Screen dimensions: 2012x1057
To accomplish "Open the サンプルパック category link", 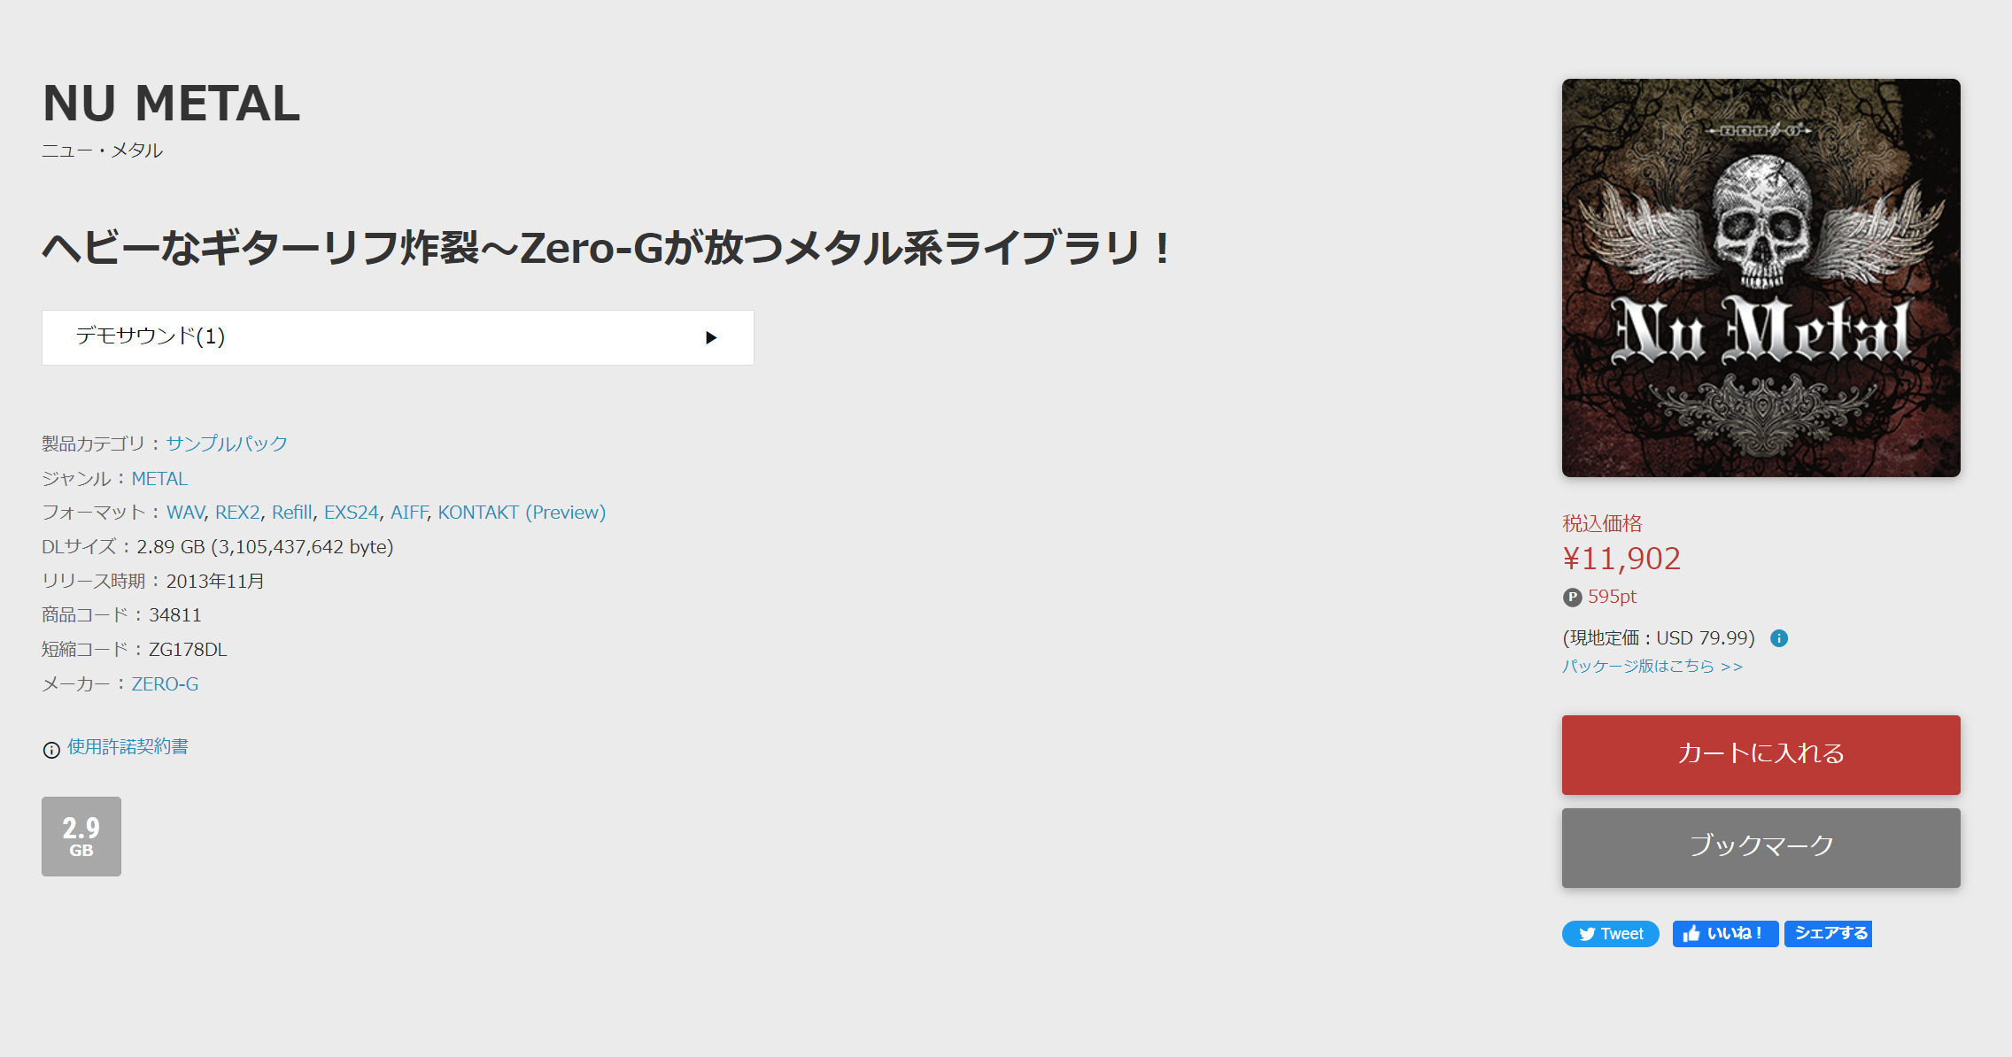I will pyautogui.click(x=227, y=444).
